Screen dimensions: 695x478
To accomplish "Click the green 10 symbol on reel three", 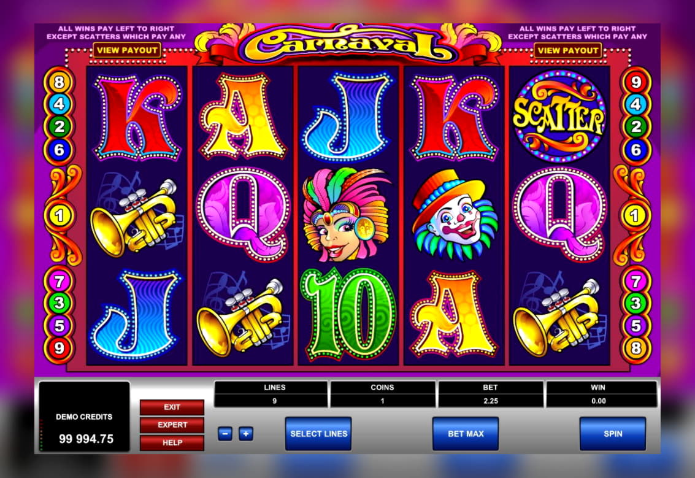I will tap(348, 314).
